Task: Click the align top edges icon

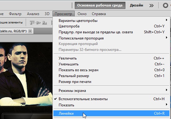Action: pos(32,23)
